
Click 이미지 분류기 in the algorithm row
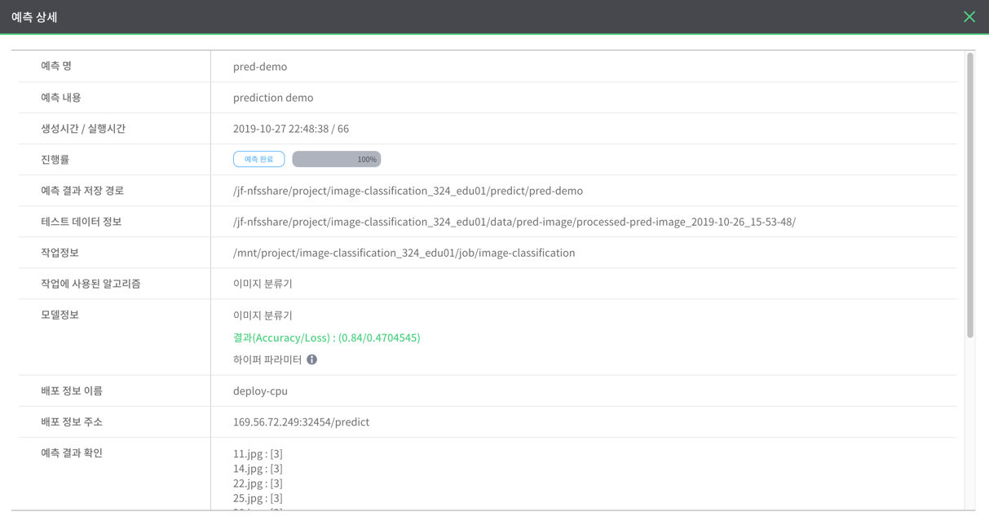(x=263, y=284)
